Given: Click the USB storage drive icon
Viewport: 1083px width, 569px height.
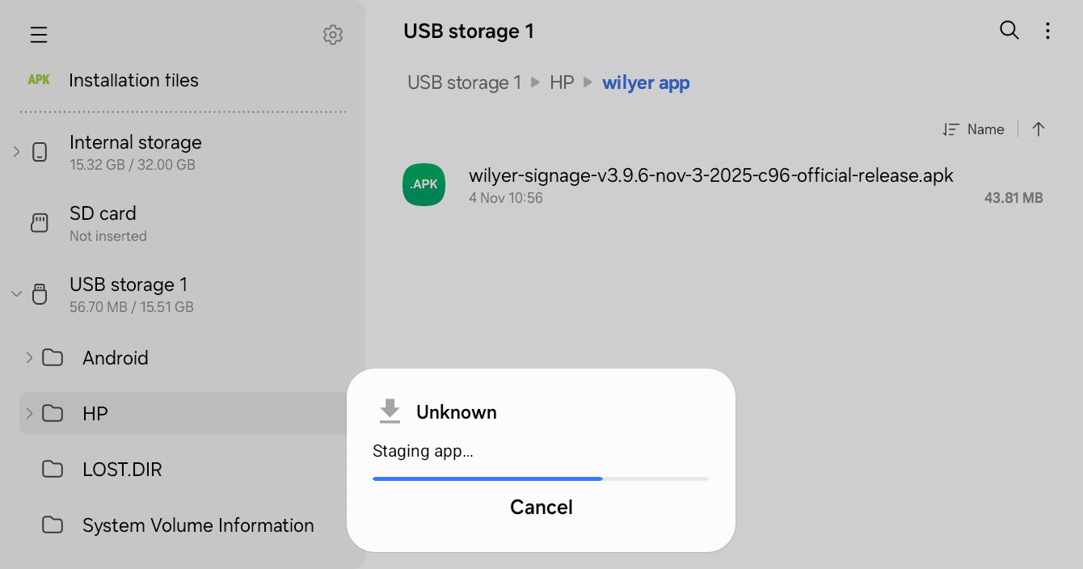Looking at the screenshot, I should [x=40, y=294].
